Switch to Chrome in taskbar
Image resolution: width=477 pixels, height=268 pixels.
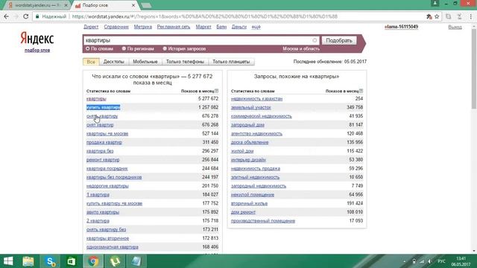coord(93,261)
